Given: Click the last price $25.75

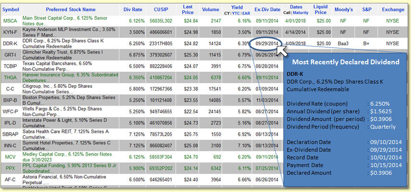Looking at the screenshot, I should [x=191, y=134].
